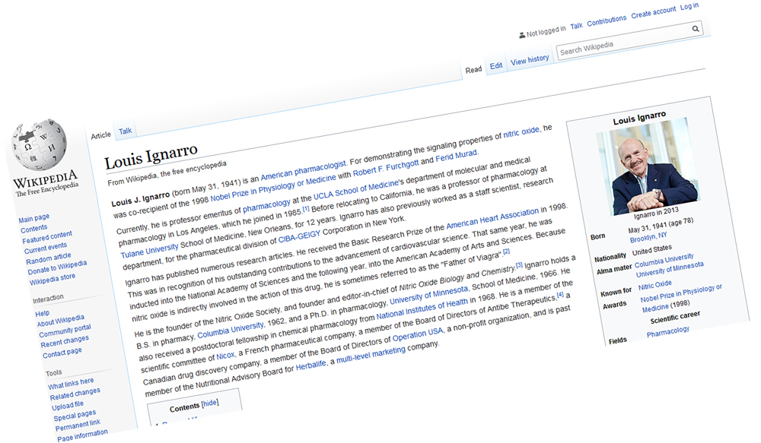Click the Log in link

click(689, 6)
